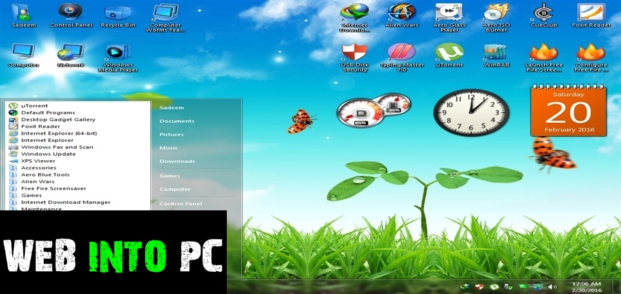Open Downloads in Start menu right pane
Screen dimensions: 621x294
[x=177, y=161]
